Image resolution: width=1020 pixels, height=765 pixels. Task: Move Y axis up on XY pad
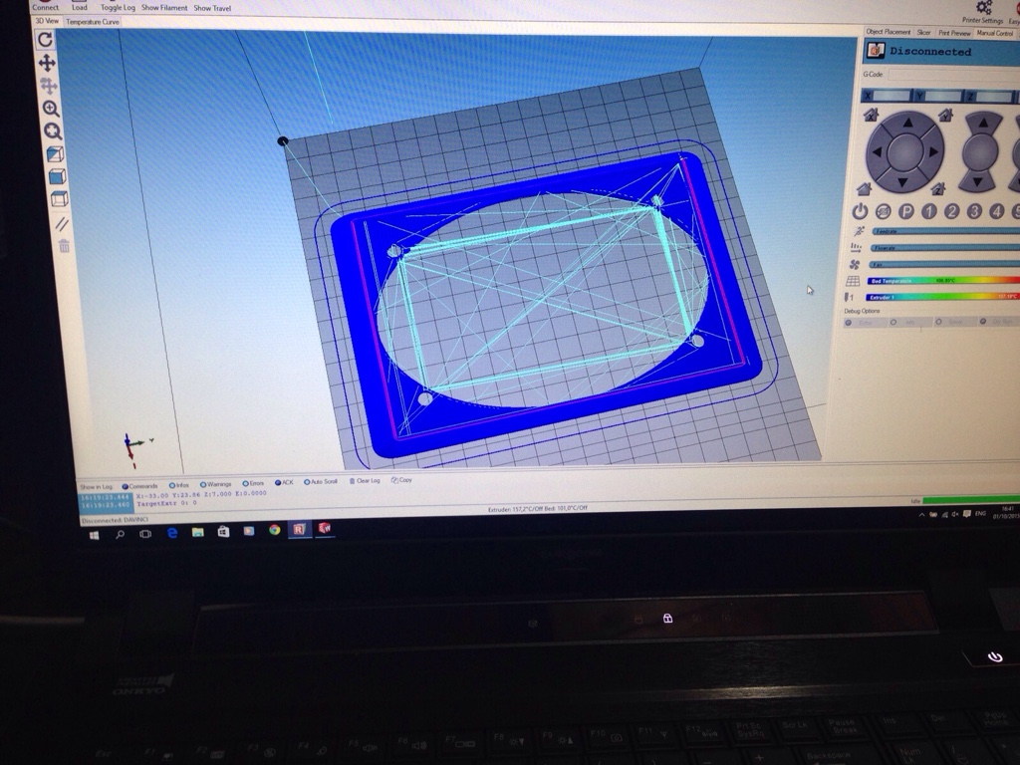tap(907, 123)
